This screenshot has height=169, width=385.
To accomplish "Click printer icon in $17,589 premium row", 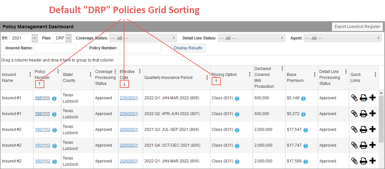I will (x=363, y=161).
